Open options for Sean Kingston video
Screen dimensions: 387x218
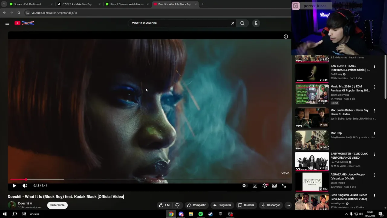point(374,196)
